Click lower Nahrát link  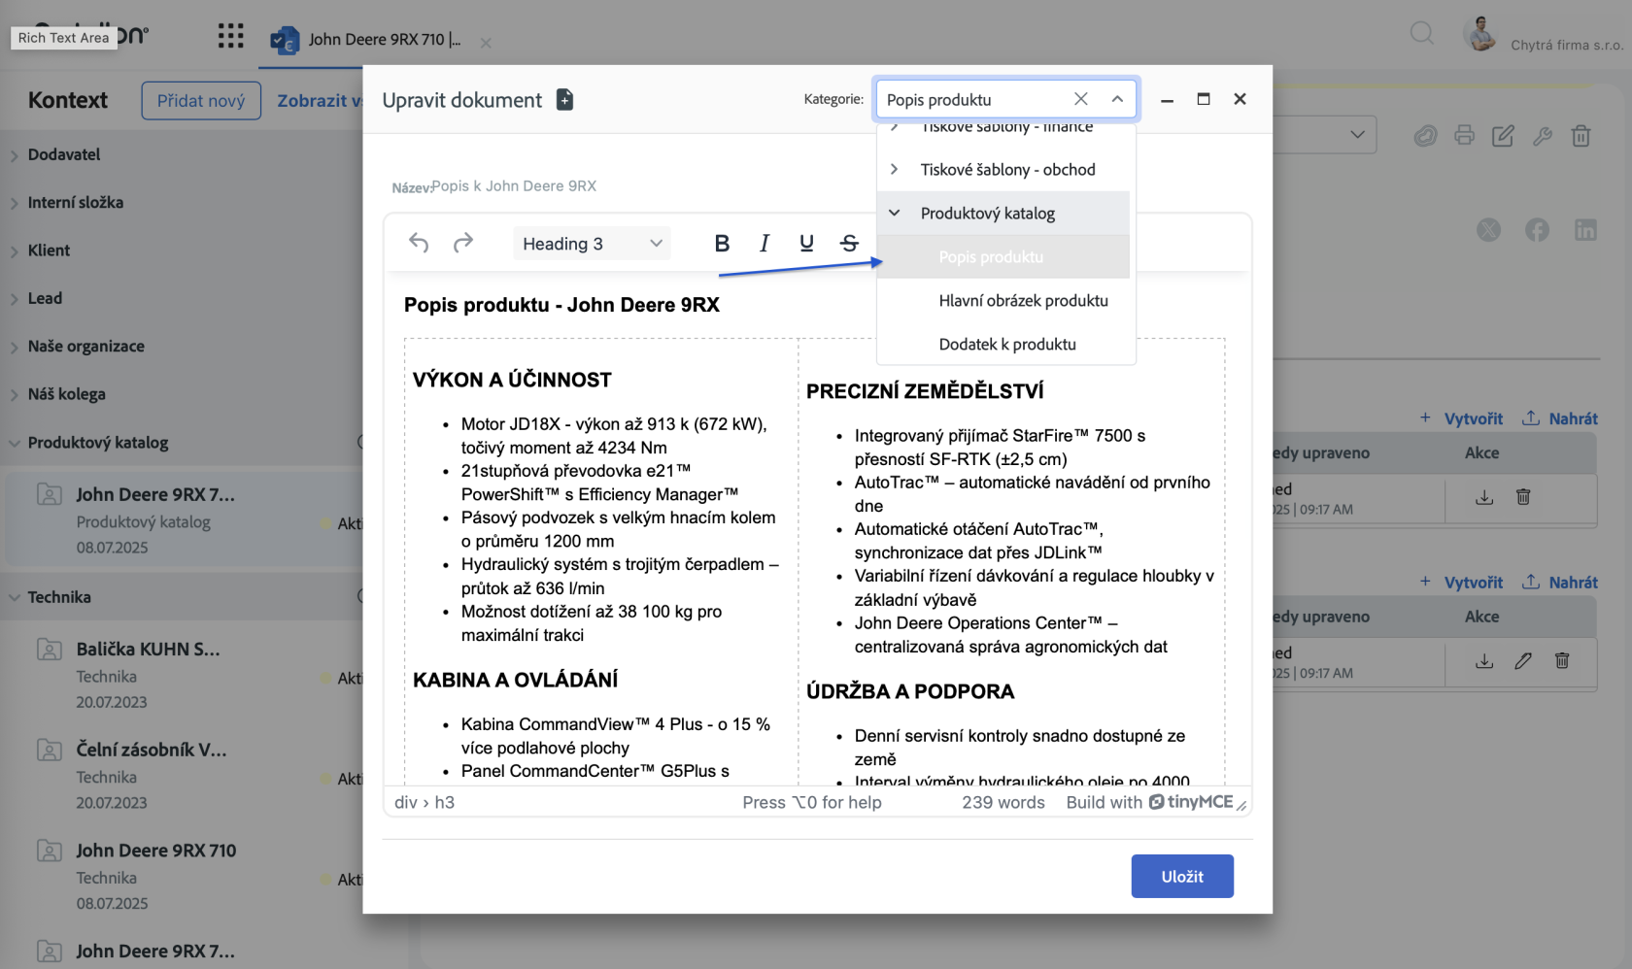(x=1559, y=582)
